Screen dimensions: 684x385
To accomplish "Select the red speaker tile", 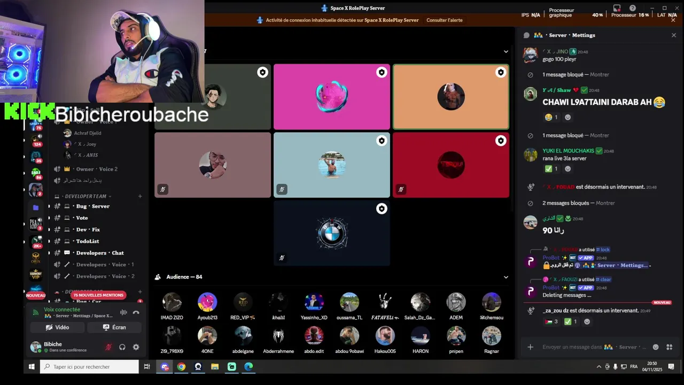I will pyautogui.click(x=451, y=165).
